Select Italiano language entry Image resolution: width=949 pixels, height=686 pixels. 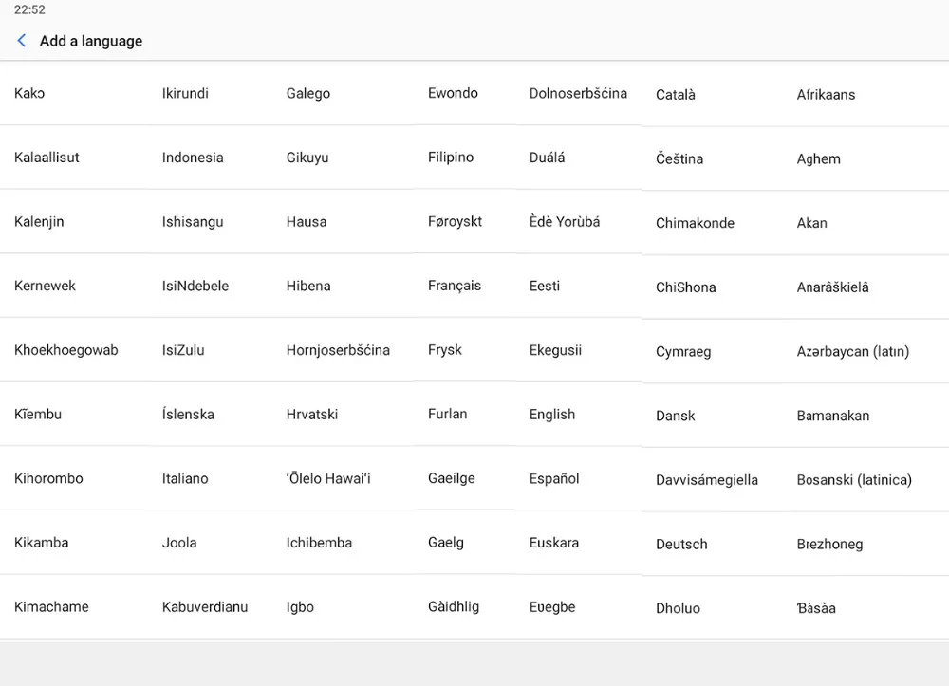tap(185, 479)
